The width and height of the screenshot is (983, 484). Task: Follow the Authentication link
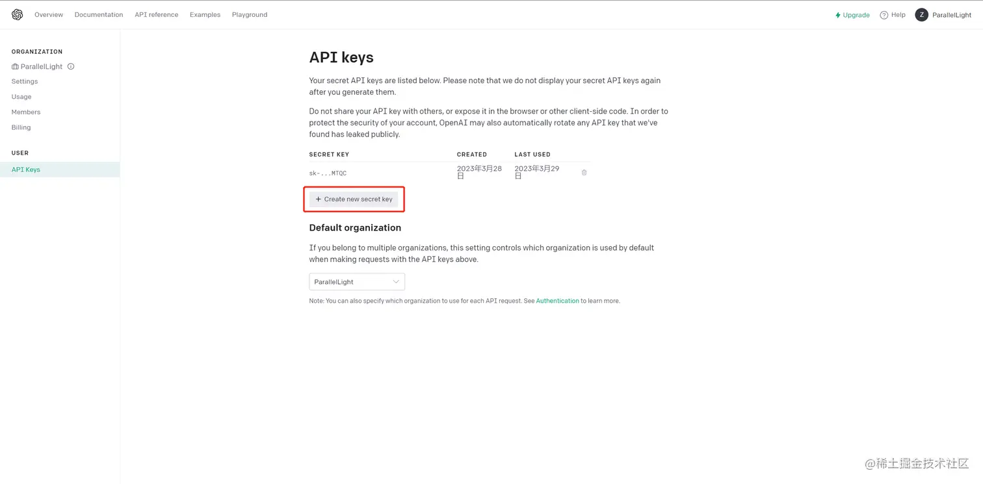point(557,301)
